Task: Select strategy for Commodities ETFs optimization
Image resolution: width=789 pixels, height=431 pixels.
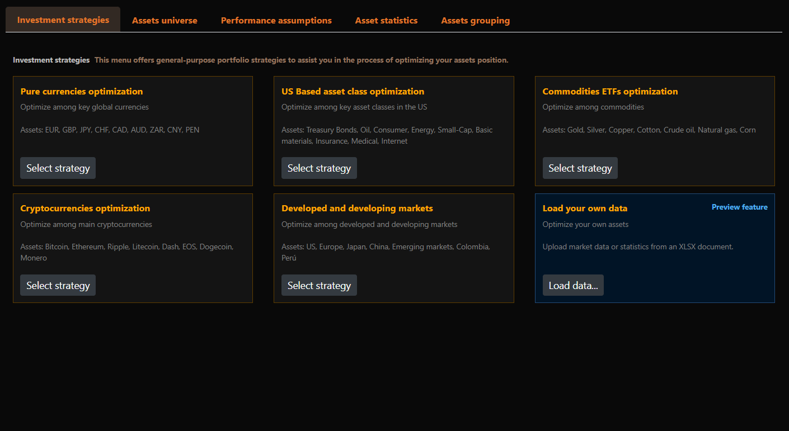Action: tap(580, 168)
